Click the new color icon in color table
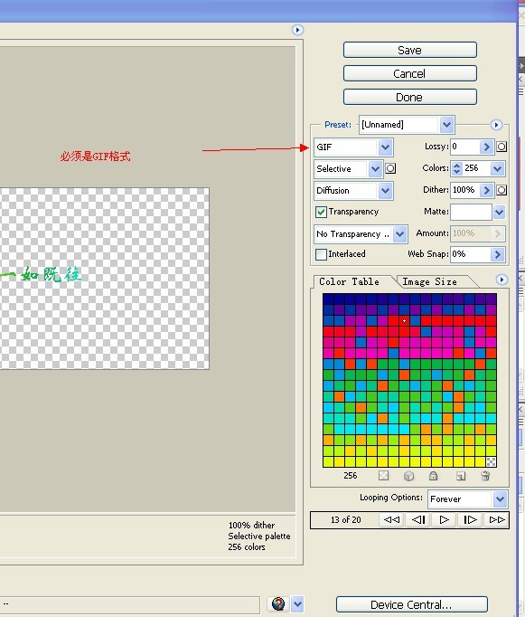Viewport: 525px width, 617px height. [x=461, y=476]
